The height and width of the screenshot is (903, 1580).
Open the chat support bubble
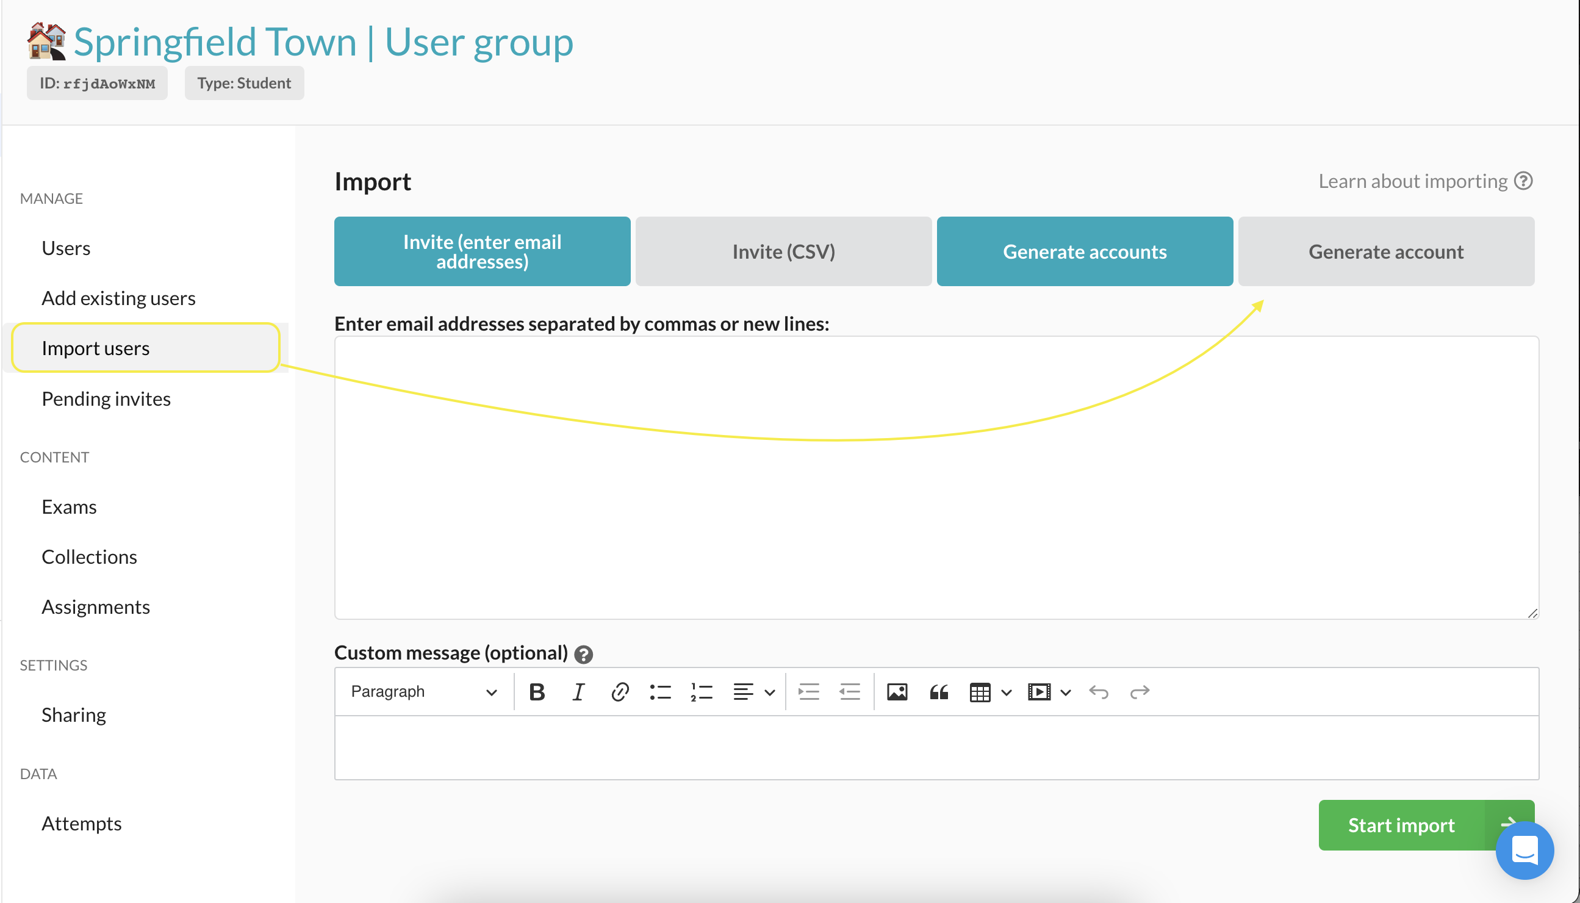point(1524,850)
